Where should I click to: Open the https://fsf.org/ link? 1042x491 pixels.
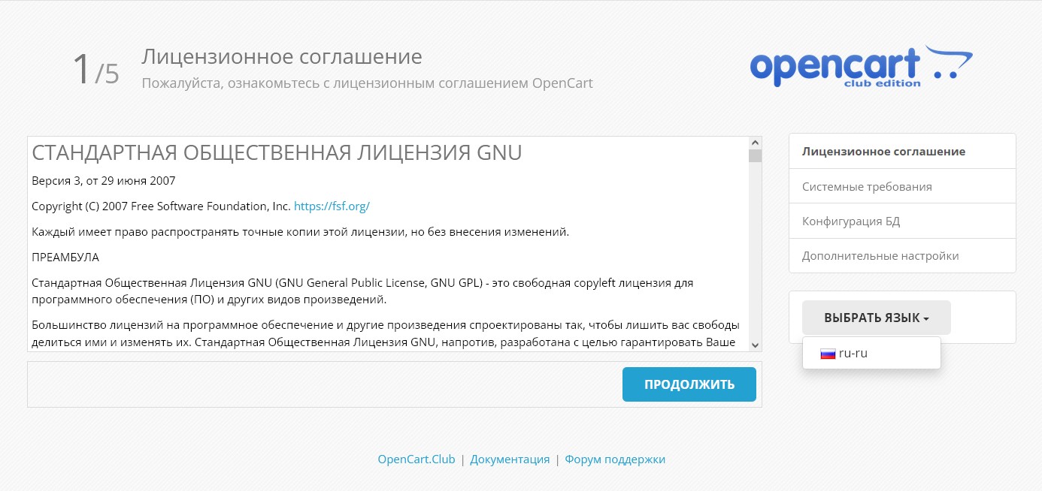click(332, 206)
